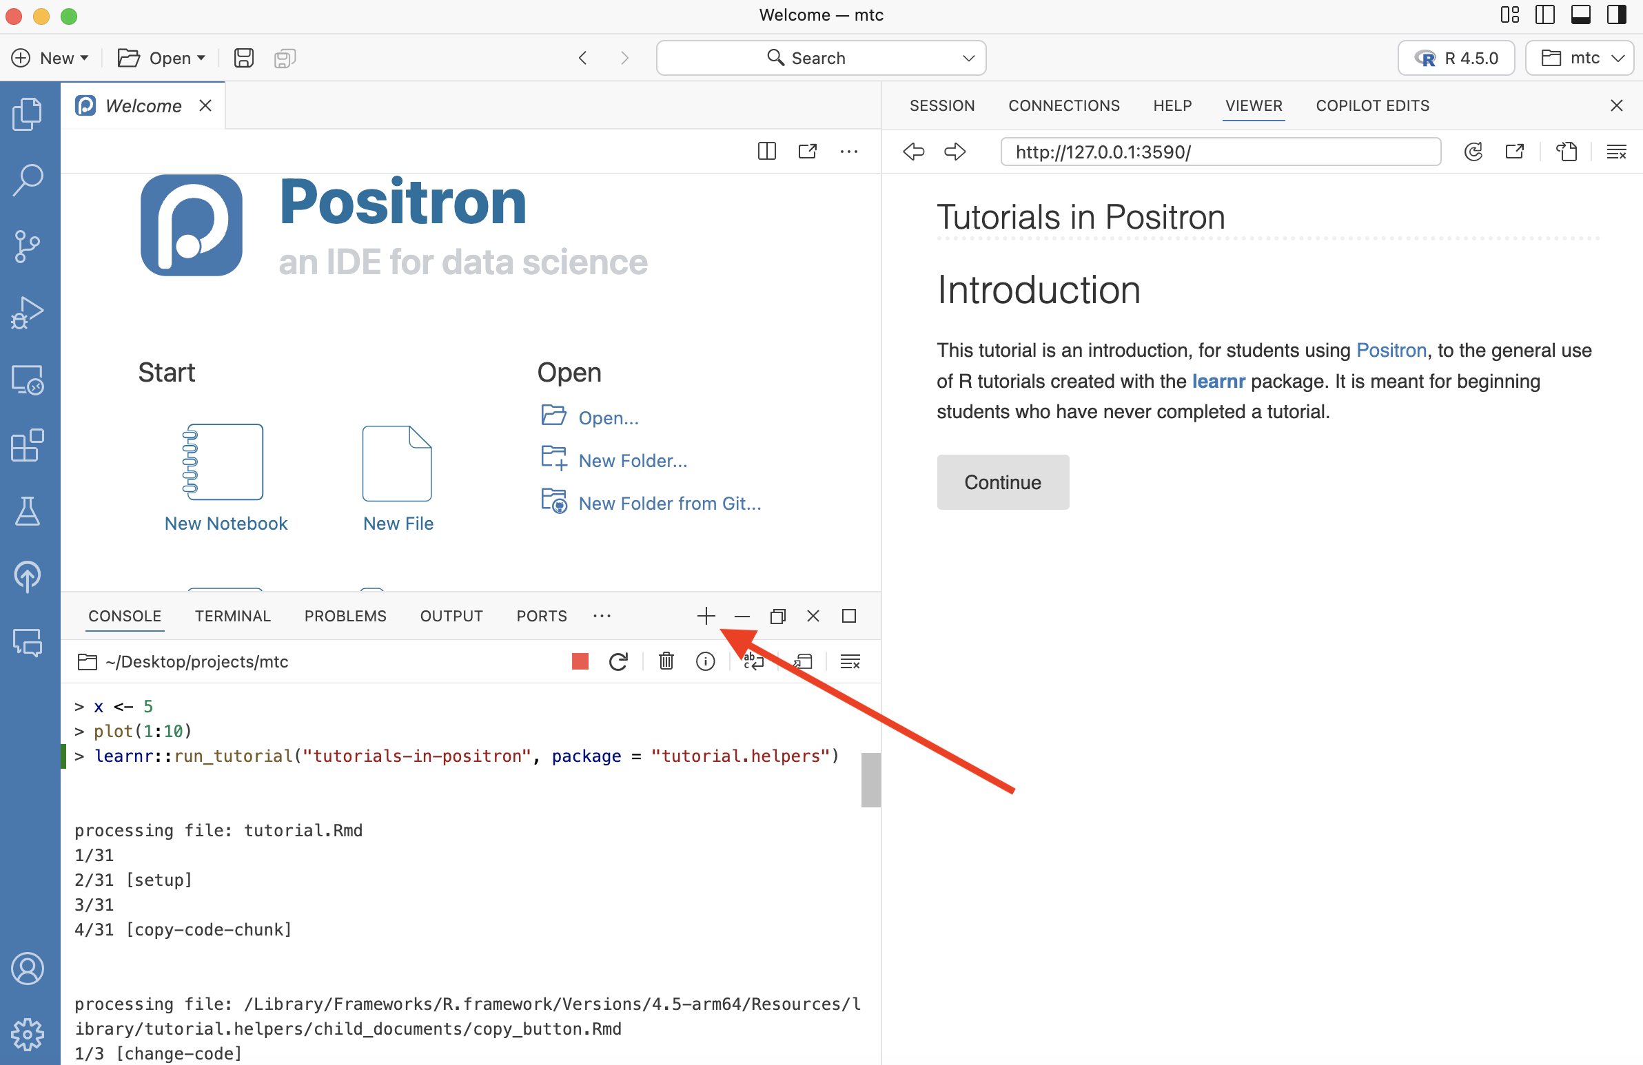Open the R 4.5.0 interpreter selector
Viewport: 1643px width, 1065px height.
click(x=1456, y=58)
